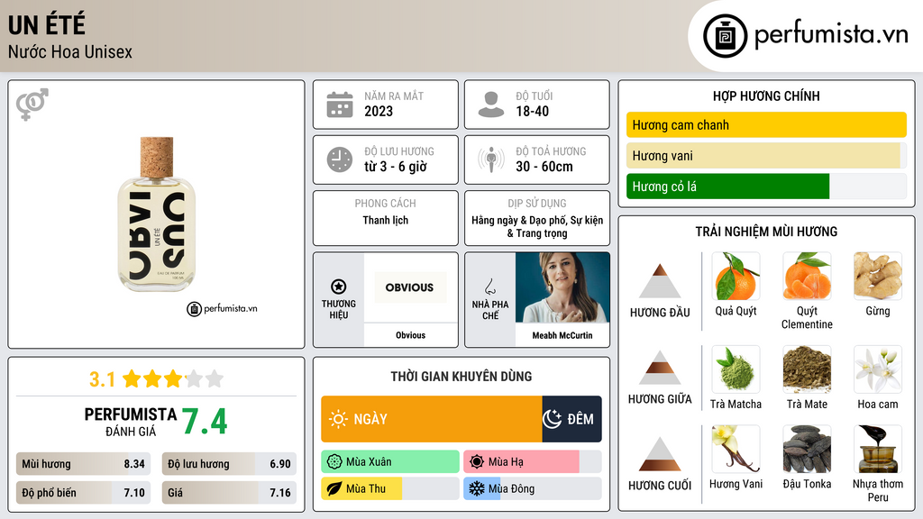923x519 pixels.
Task: Click the leaf icon for Mùa Thu
Action: tap(334, 488)
